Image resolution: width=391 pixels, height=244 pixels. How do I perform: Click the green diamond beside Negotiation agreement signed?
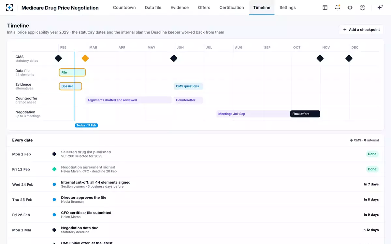(54, 169)
